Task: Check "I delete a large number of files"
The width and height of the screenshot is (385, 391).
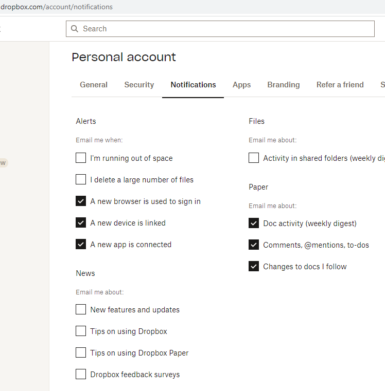Action: [x=81, y=179]
